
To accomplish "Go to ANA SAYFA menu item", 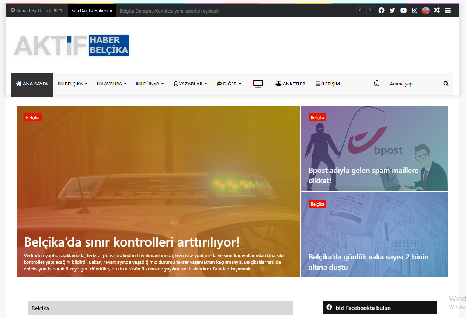I will click(x=32, y=84).
